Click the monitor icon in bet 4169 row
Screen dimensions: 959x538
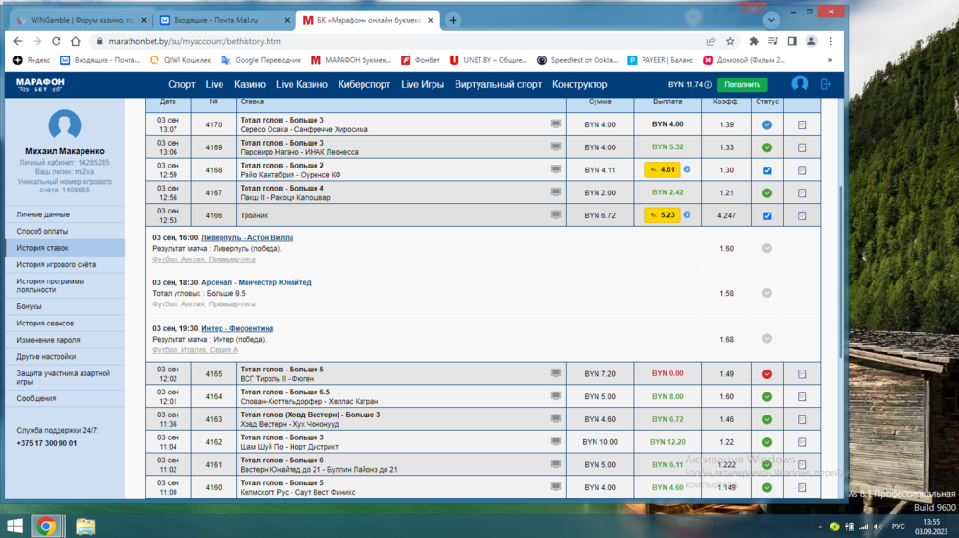coord(556,146)
